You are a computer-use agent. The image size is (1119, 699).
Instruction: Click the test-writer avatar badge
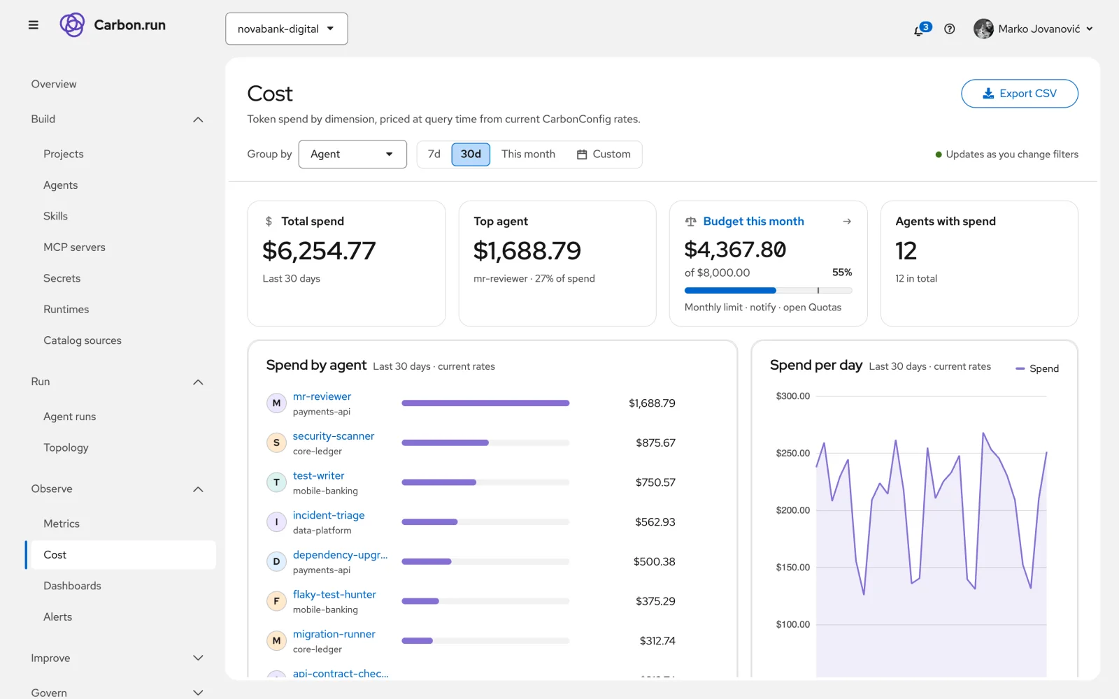pyautogui.click(x=276, y=482)
